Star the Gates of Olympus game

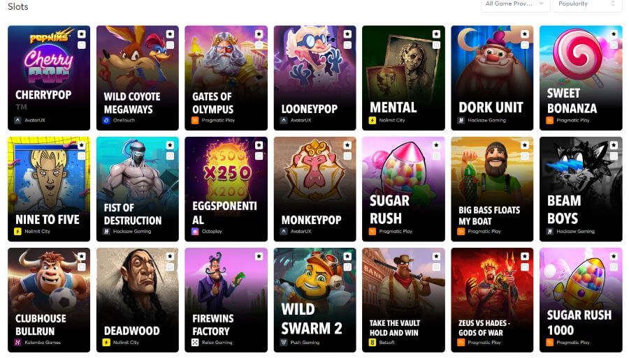click(x=259, y=34)
